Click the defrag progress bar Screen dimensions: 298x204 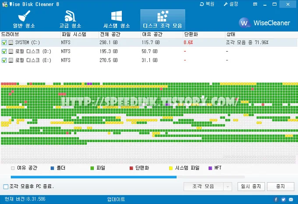click(128, 177)
